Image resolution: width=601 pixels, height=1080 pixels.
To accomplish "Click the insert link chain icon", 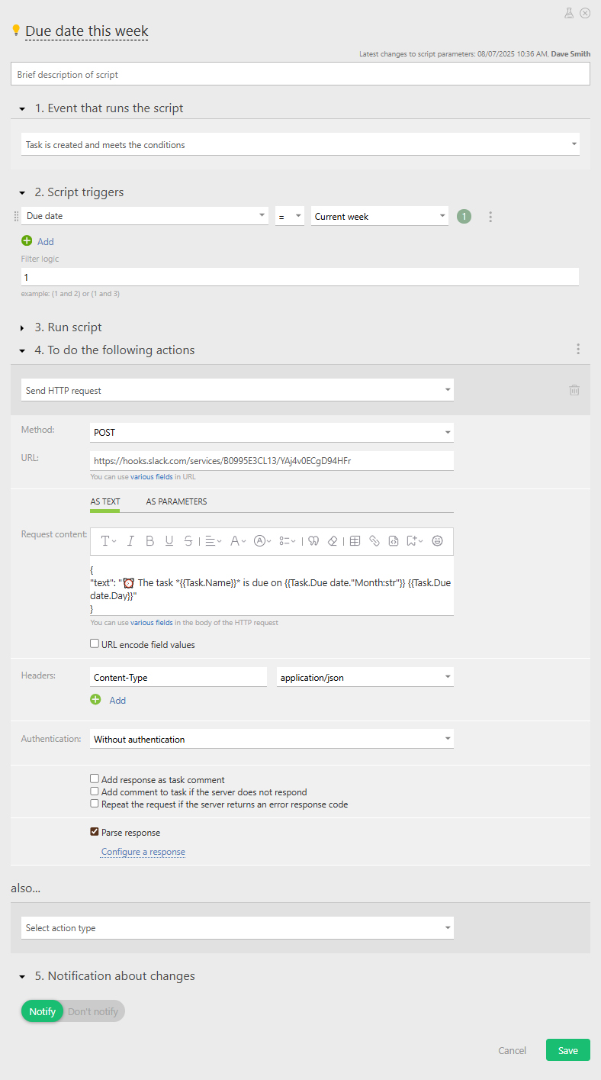I will click(x=374, y=541).
